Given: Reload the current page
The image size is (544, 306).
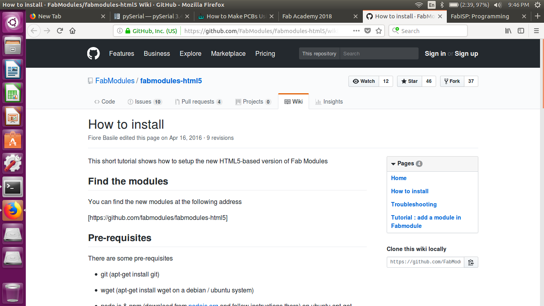Looking at the screenshot, I should coord(60,31).
